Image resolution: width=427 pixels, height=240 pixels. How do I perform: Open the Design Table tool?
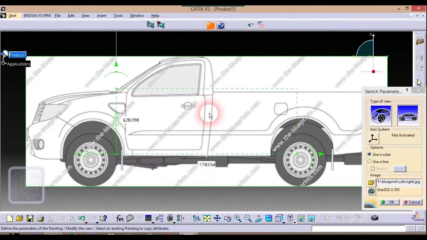[148, 218]
